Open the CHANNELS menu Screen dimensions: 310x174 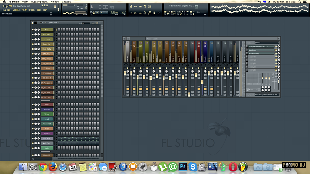click(17, 10)
